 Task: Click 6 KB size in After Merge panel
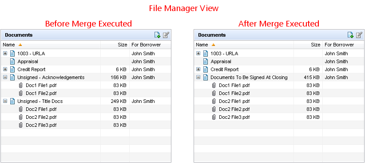(314, 69)
